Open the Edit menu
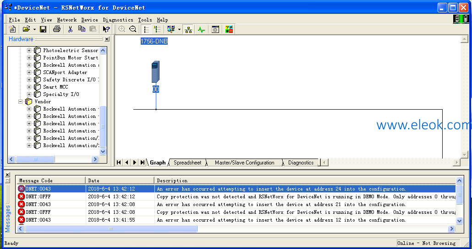Screen dimensions: 472x249 (30, 20)
